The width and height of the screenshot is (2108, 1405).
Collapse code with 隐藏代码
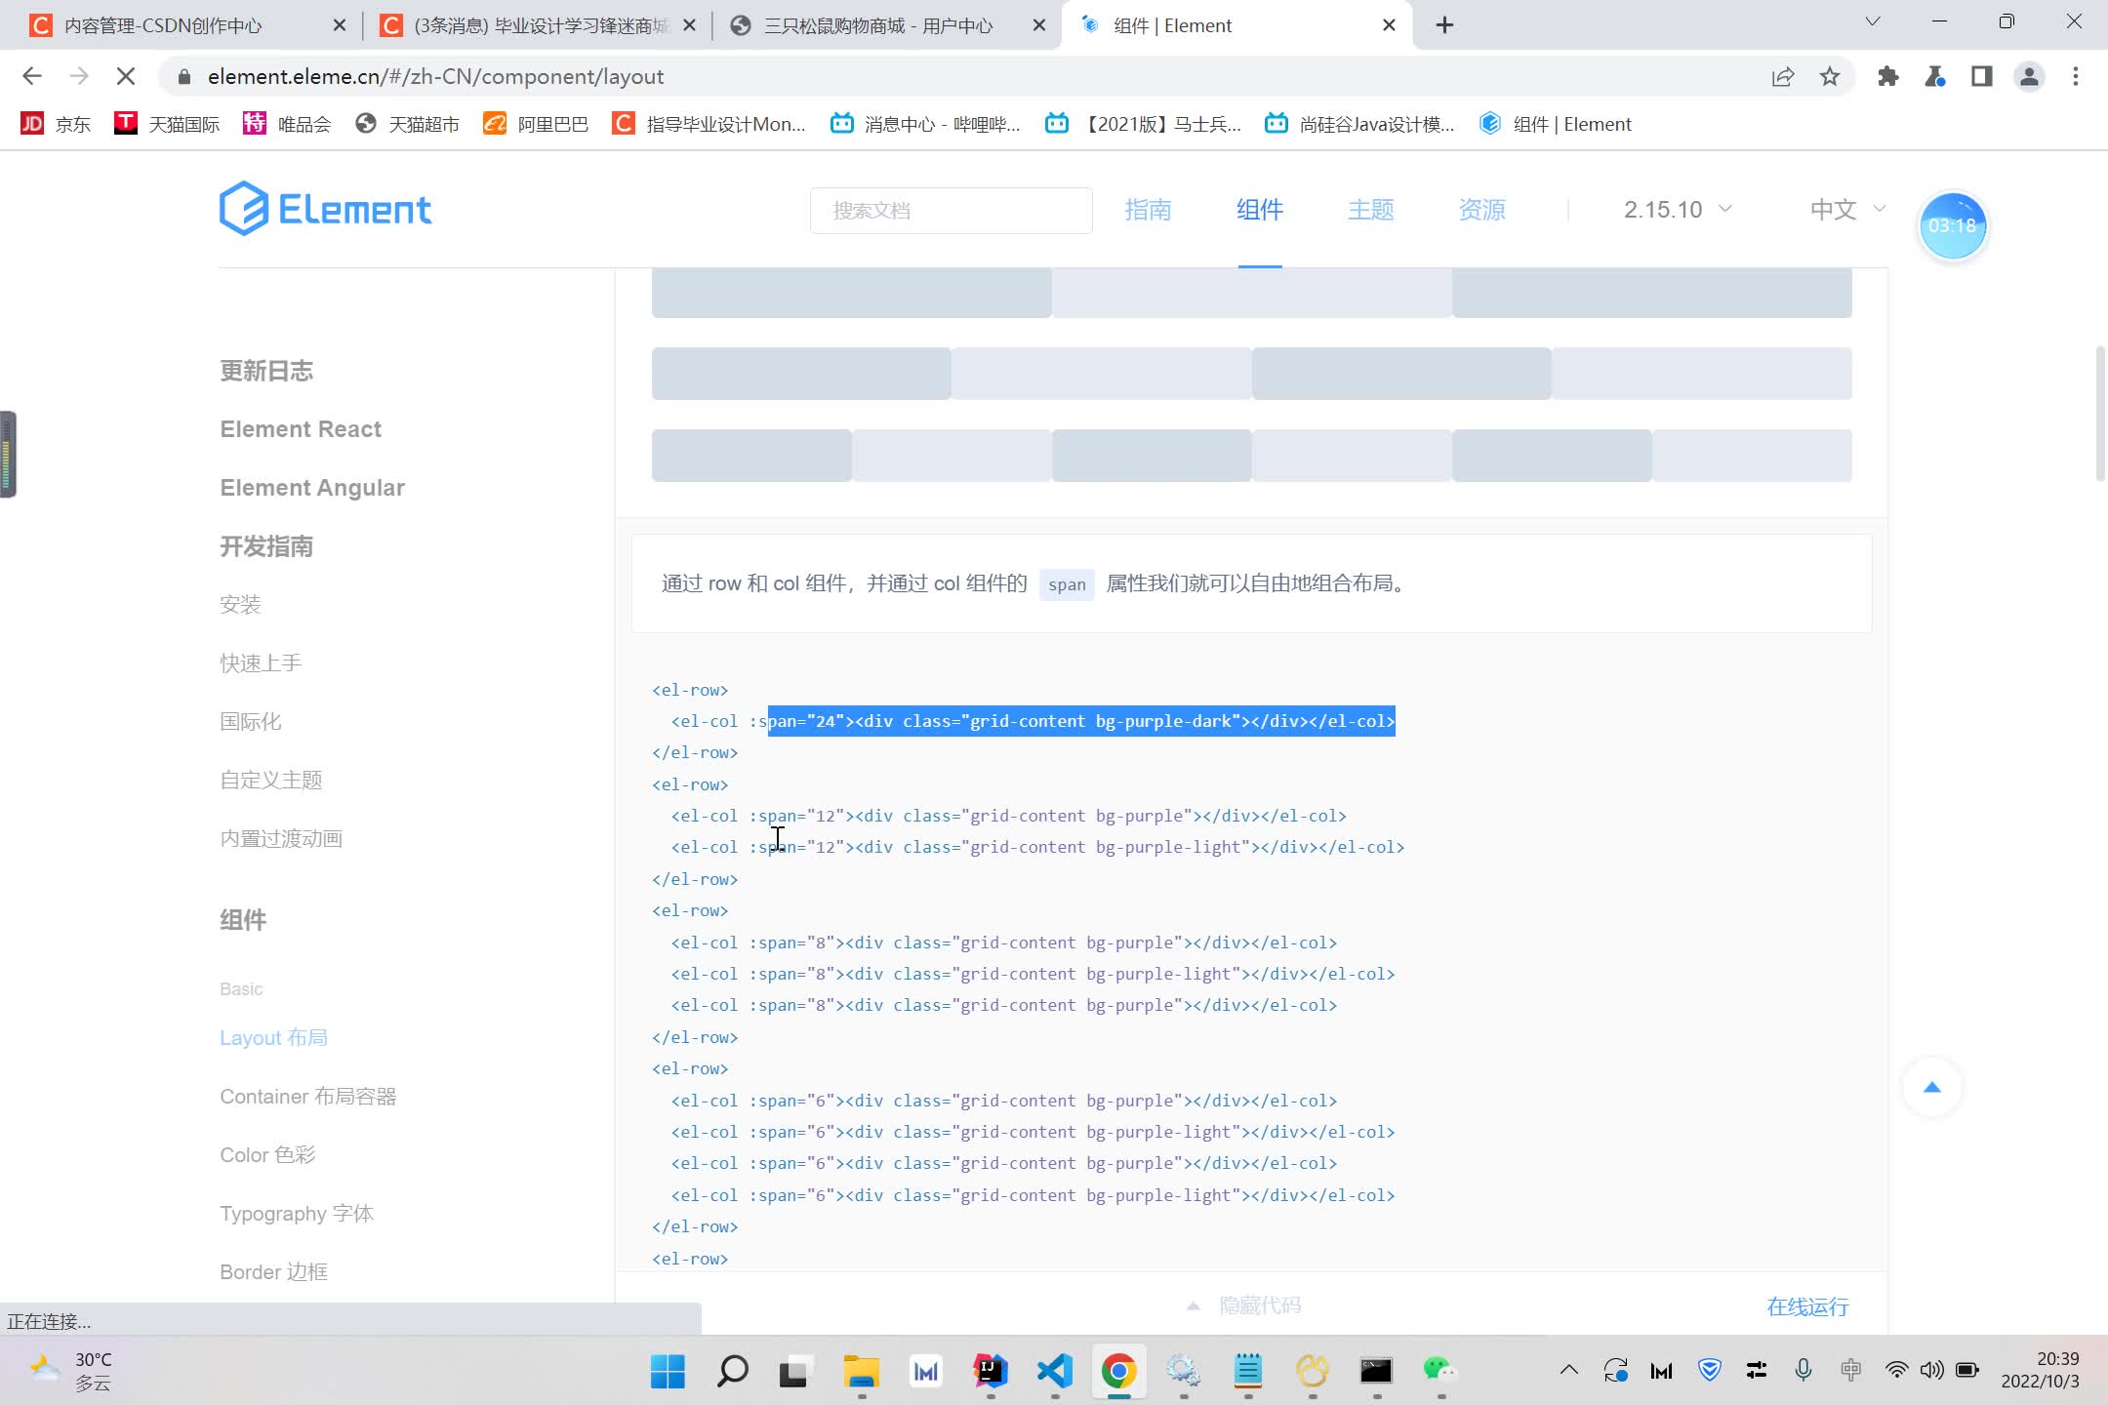1245,1305
